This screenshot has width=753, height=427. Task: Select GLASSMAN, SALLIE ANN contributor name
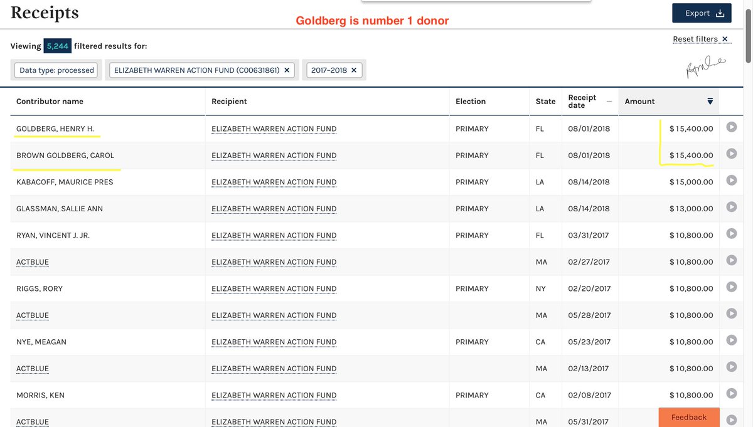coord(60,209)
